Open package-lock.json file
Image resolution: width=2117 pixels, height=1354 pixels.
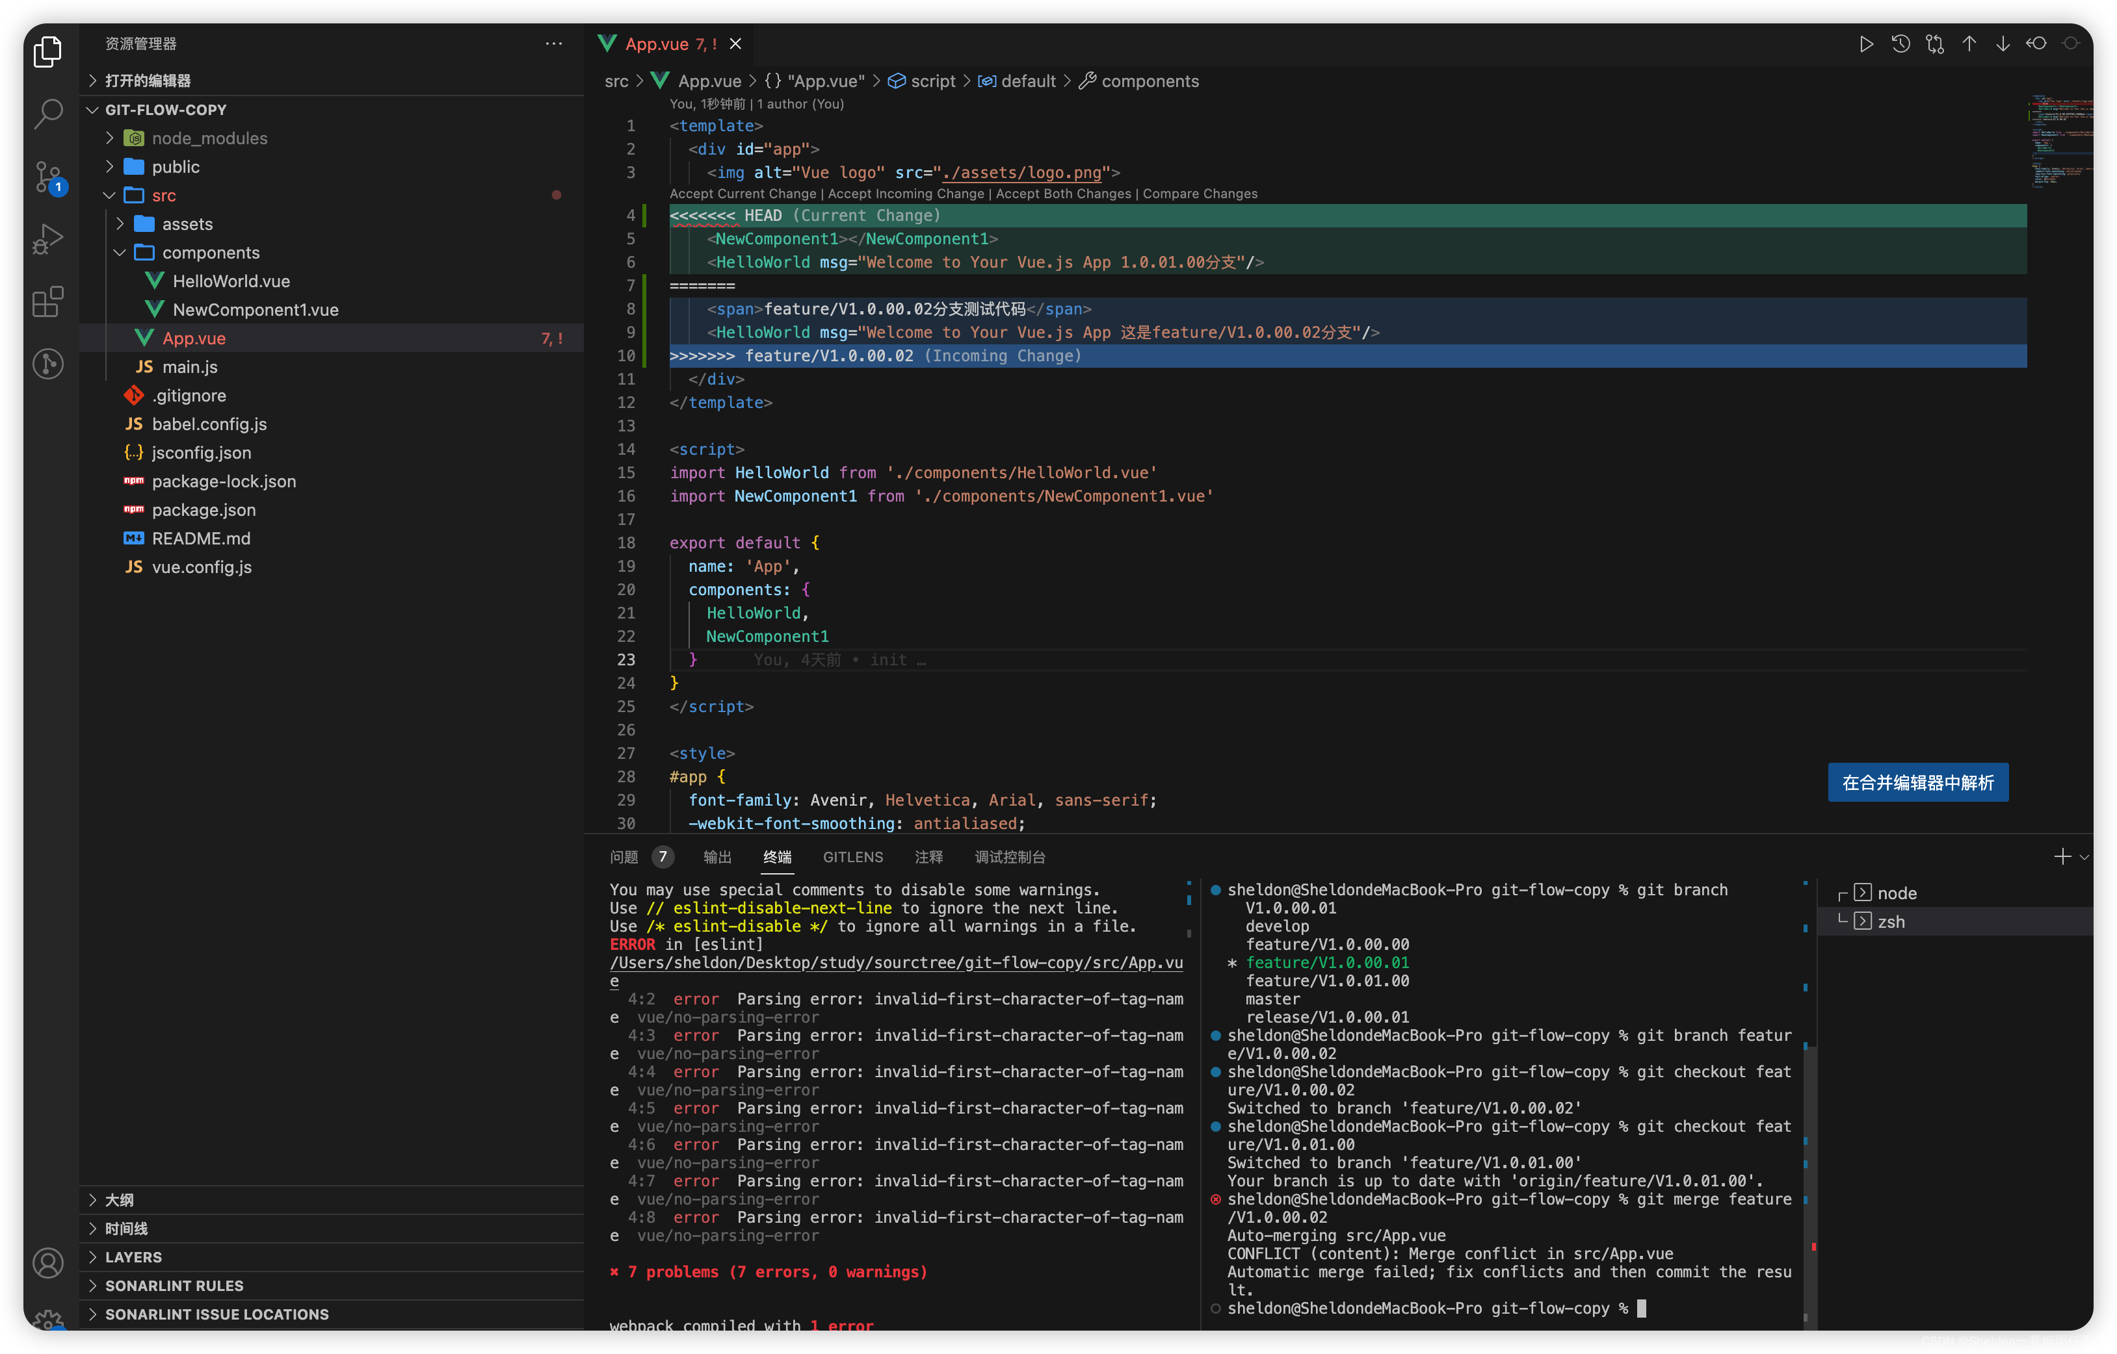click(332, 481)
